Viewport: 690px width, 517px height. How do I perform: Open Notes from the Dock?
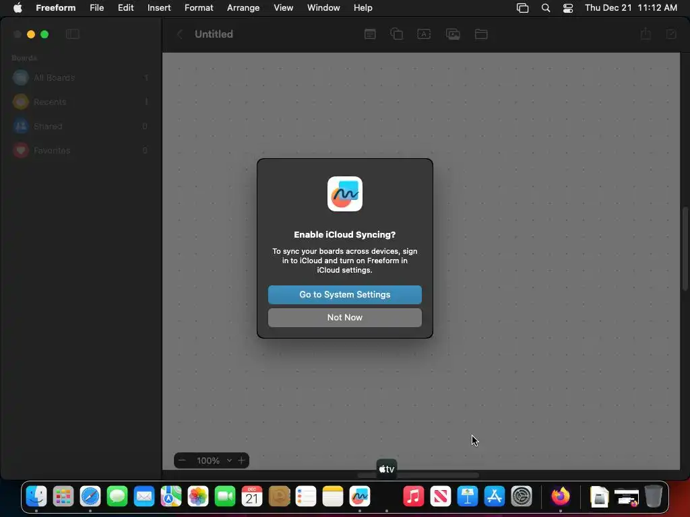click(333, 497)
